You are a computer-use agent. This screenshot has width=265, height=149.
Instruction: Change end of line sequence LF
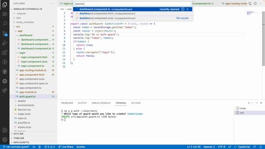tap(230, 147)
